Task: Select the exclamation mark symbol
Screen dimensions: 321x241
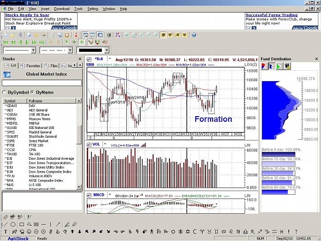Action: click(289, 232)
